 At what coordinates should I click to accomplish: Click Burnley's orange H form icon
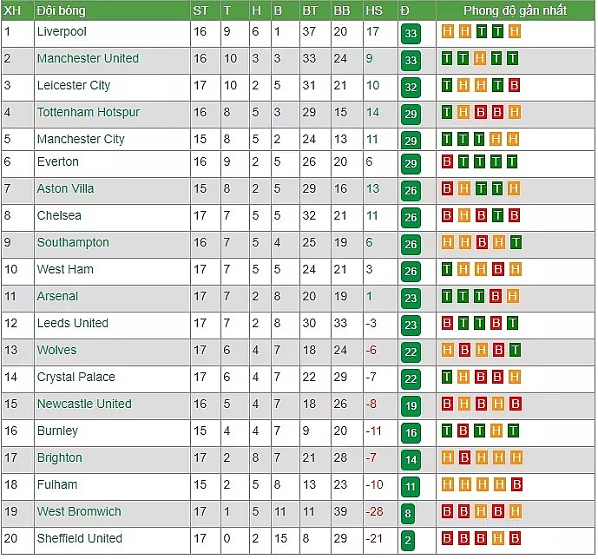click(x=496, y=431)
